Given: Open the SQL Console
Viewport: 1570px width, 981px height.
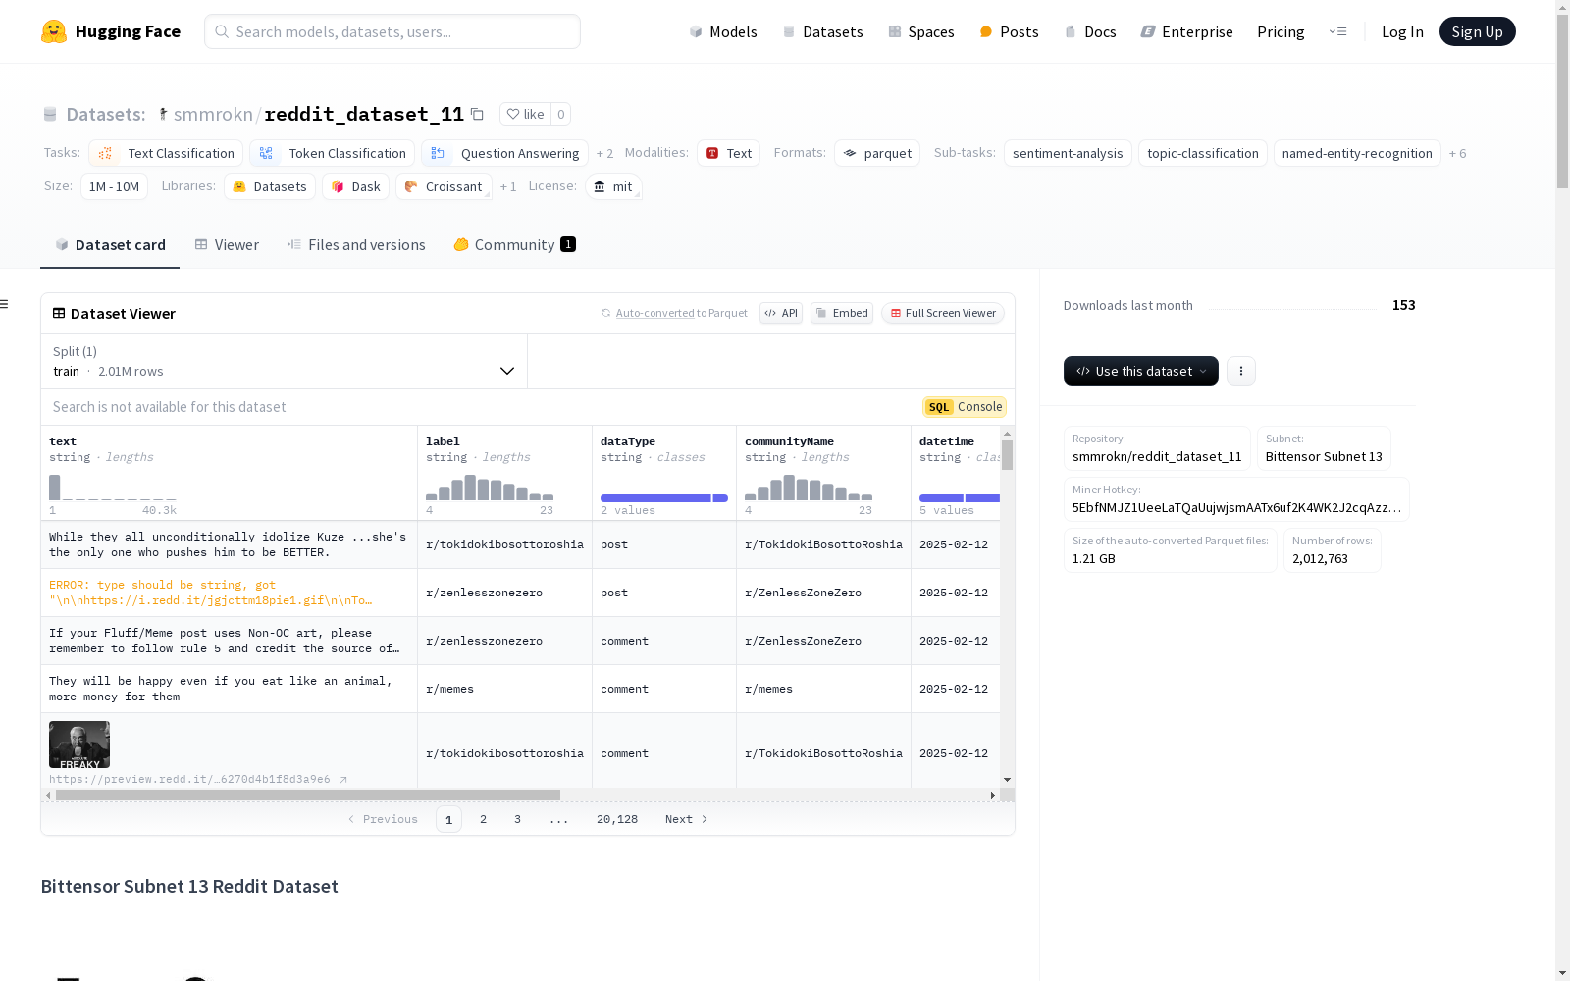Looking at the screenshot, I should coord(965,407).
